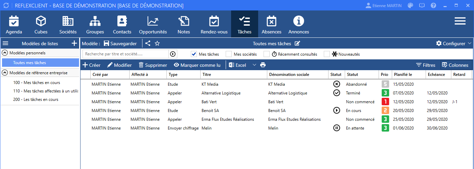Screen dimensions: 474x169
Task: Open the Contacts module
Action: 122,25
